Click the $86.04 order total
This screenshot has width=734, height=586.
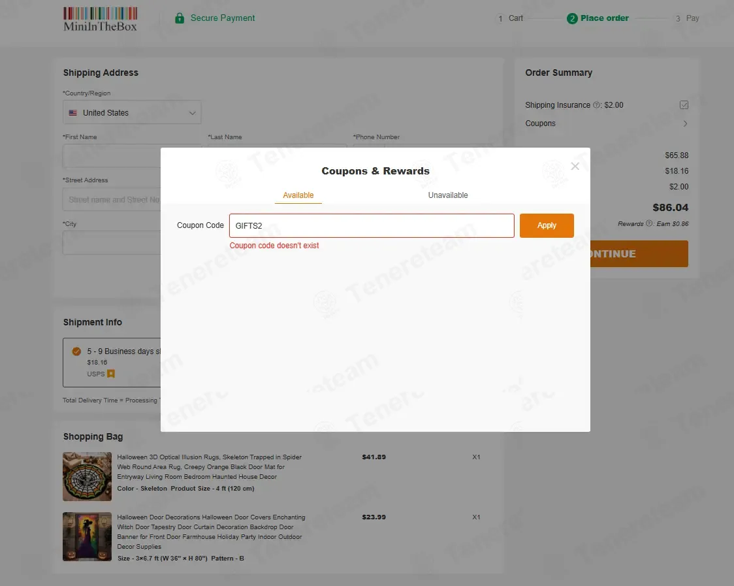(x=671, y=208)
